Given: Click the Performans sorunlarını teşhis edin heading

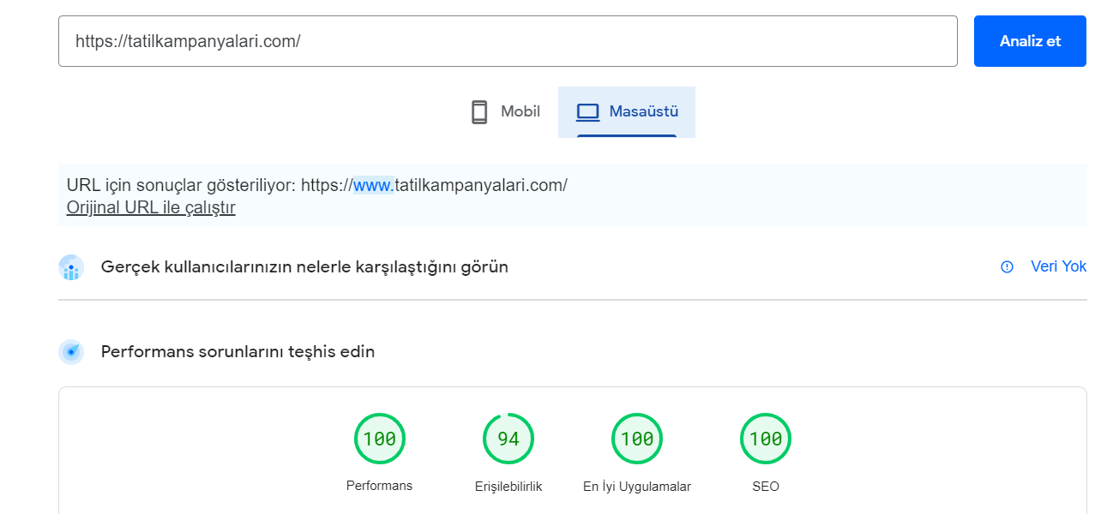Looking at the screenshot, I should tap(238, 351).
